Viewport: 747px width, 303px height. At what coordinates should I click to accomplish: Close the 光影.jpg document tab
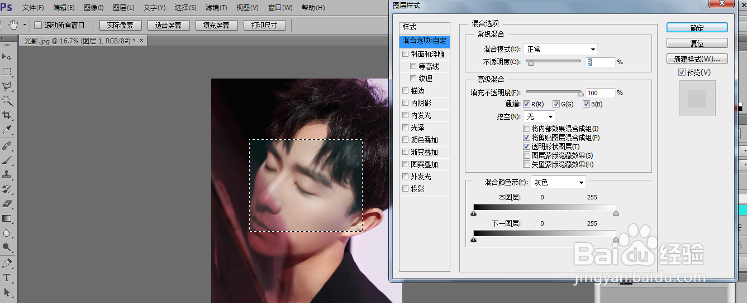[141, 41]
